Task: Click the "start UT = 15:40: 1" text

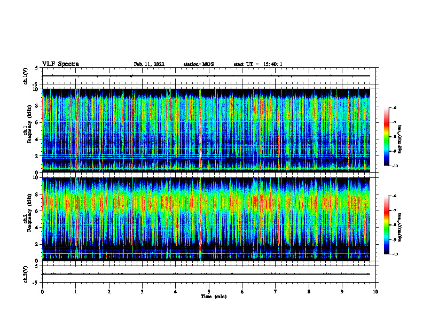Action: (258, 64)
